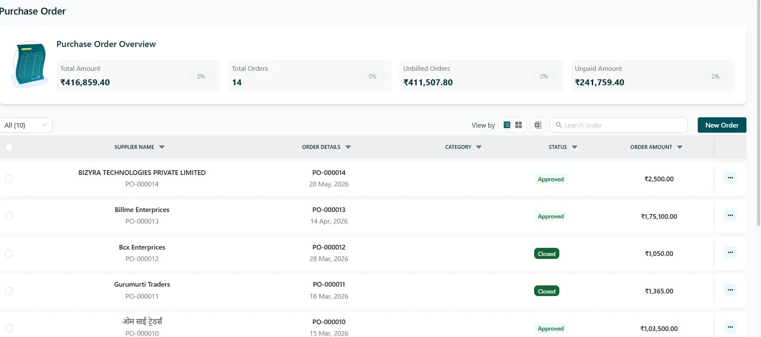Screen dimensions: 761x337
Task: Switch to list view layout
Action: 507,125
